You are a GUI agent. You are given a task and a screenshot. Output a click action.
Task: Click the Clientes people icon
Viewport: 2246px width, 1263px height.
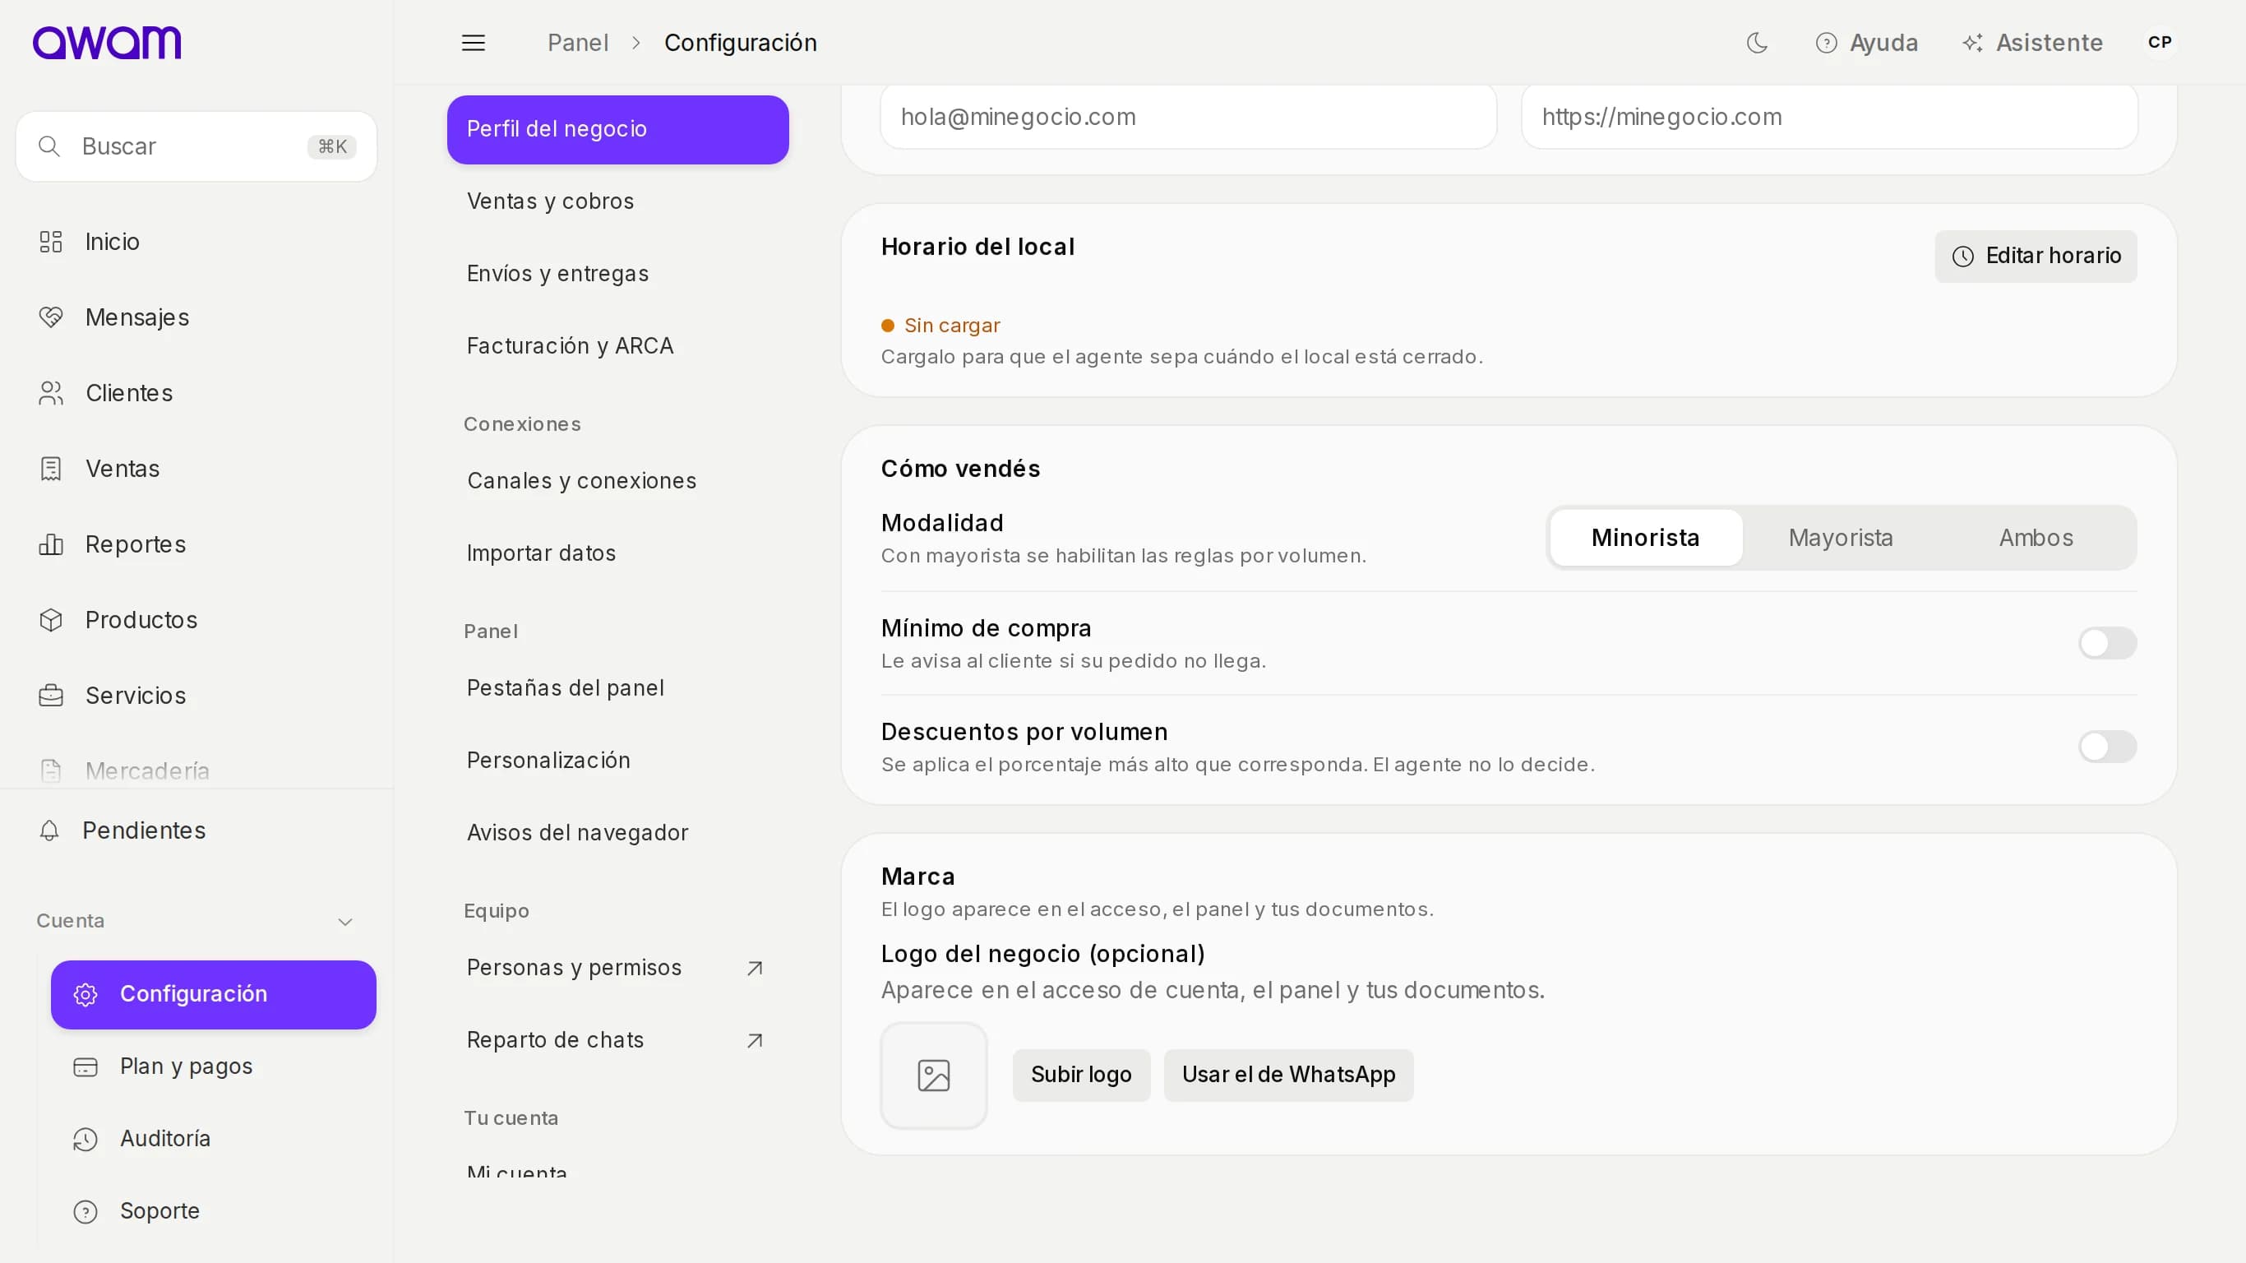pyautogui.click(x=51, y=393)
